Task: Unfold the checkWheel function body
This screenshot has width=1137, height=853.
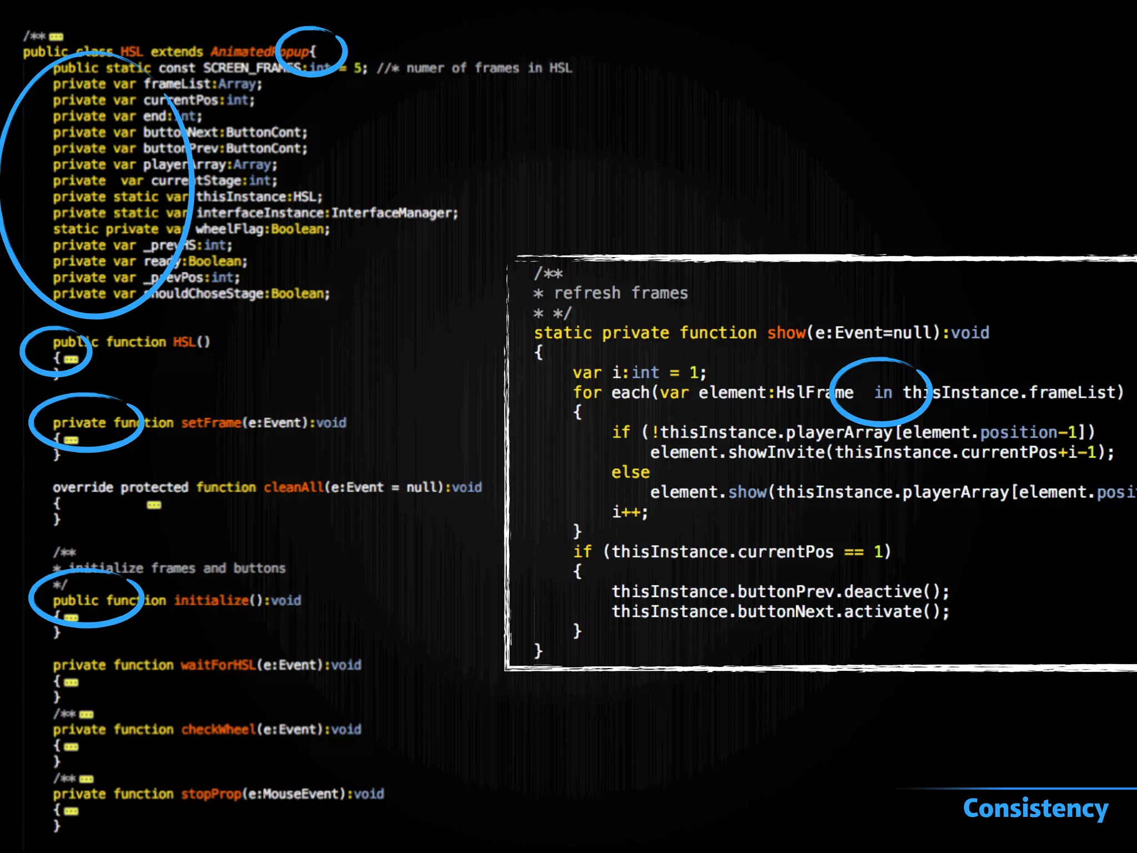Action: click(71, 747)
